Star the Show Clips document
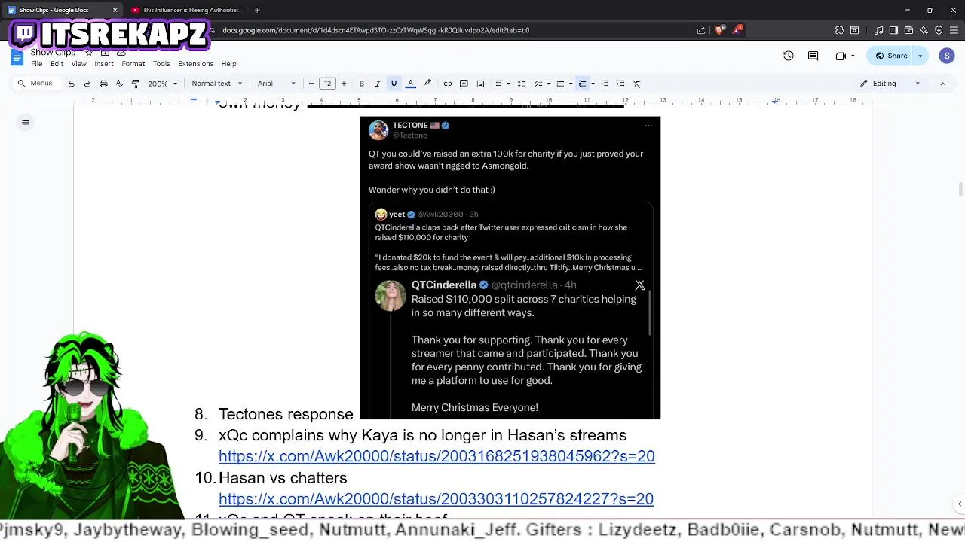This screenshot has width=965, height=542. click(x=89, y=53)
